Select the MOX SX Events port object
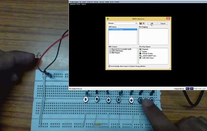 (x=146, y=53)
